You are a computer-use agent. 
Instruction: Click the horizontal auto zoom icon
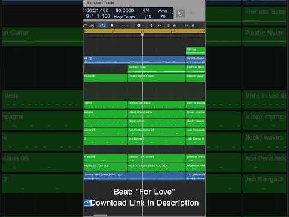pyautogui.click(x=160, y=25)
